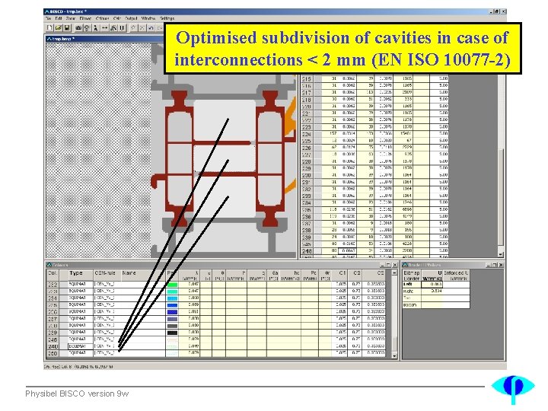Pick the black colour swatch
Image resolution: width=548 pixels, height=411 pixels.
pyautogui.click(x=172, y=333)
